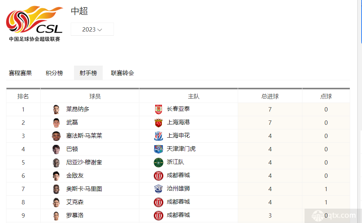362x223 pixels.
Task: Switch to the 积分榜 tab
Action: click(54, 73)
